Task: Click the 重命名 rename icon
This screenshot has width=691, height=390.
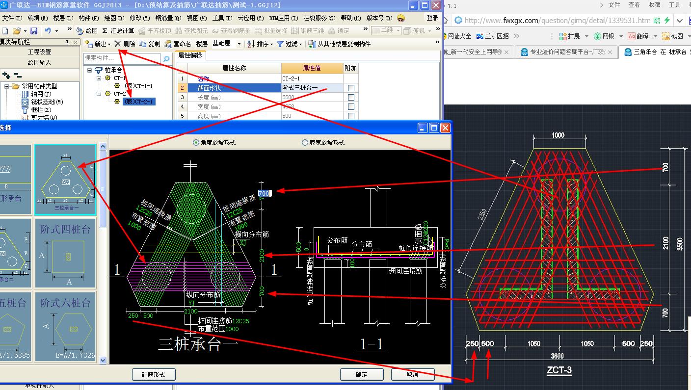Action: pos(168,44)
